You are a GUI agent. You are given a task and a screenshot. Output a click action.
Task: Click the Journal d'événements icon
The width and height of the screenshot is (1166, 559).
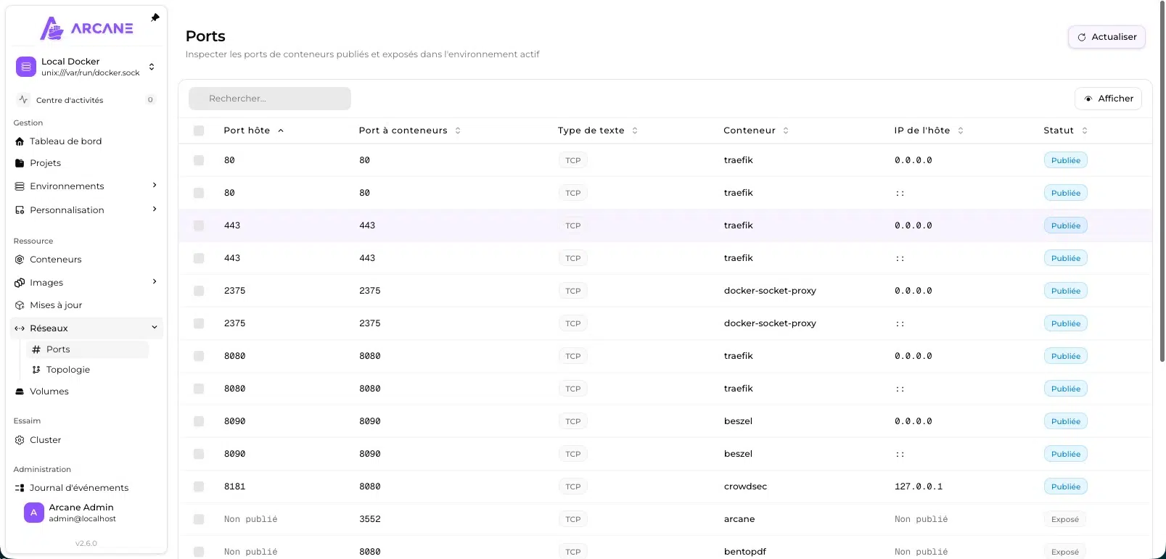coord(20,488)
